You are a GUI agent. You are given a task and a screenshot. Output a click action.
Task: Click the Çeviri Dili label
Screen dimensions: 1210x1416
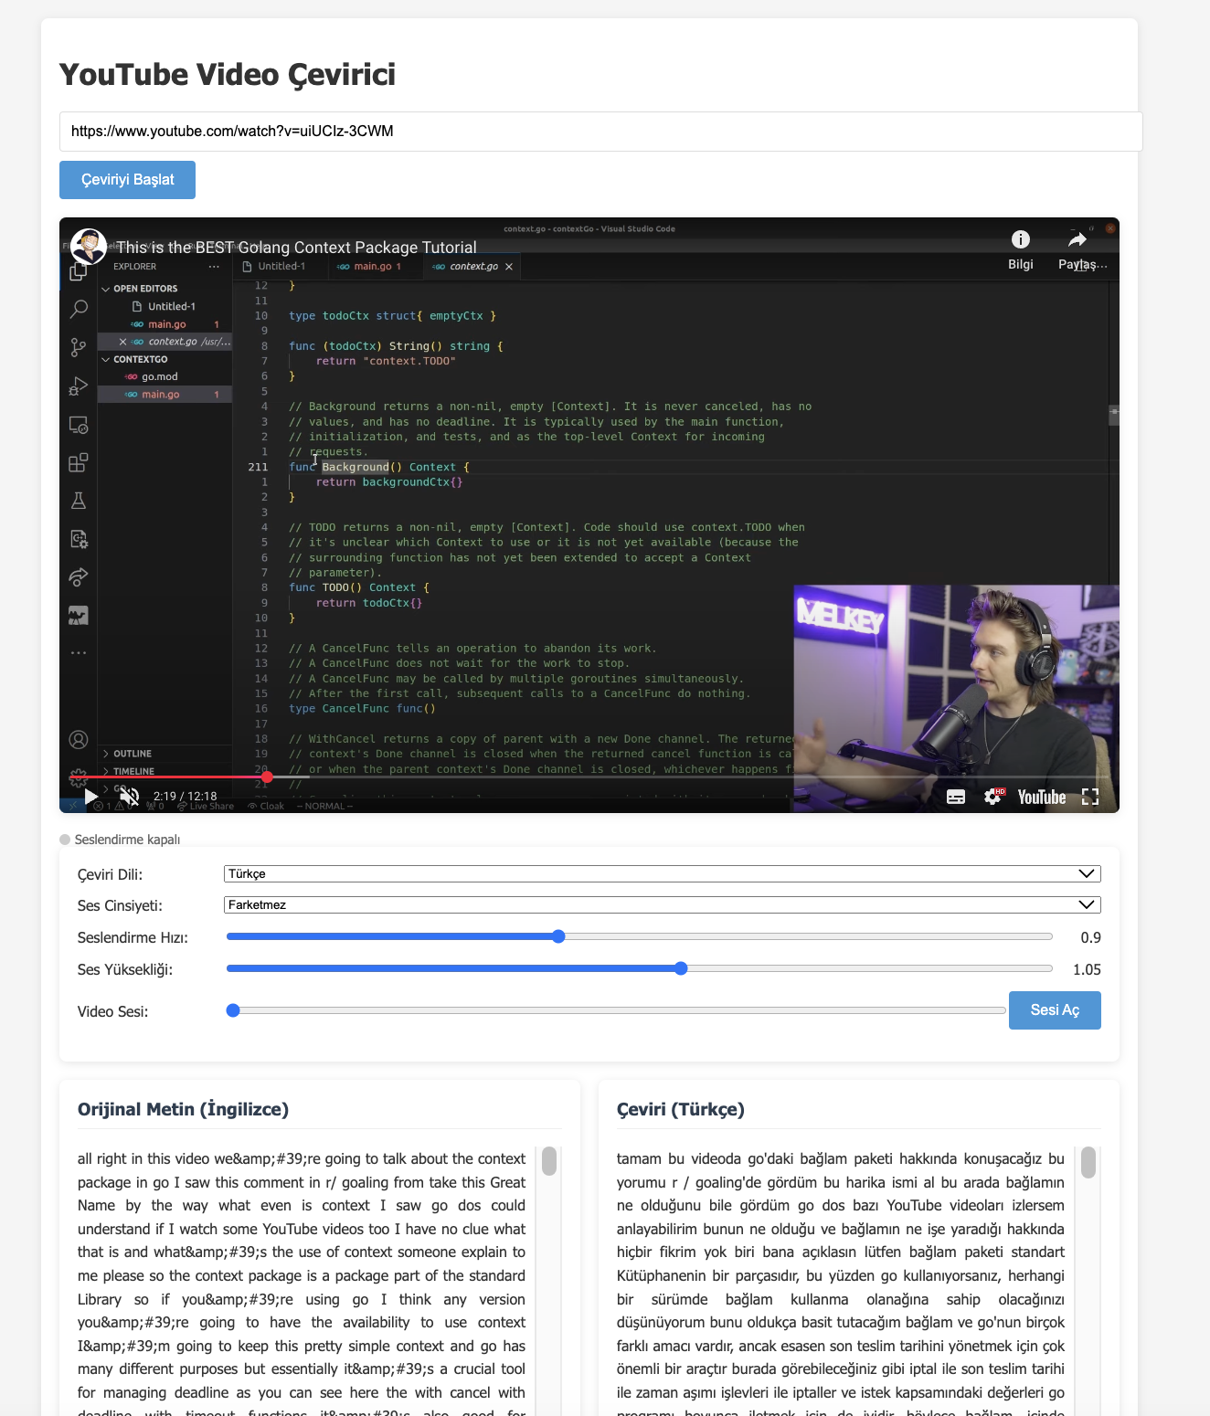110,875
